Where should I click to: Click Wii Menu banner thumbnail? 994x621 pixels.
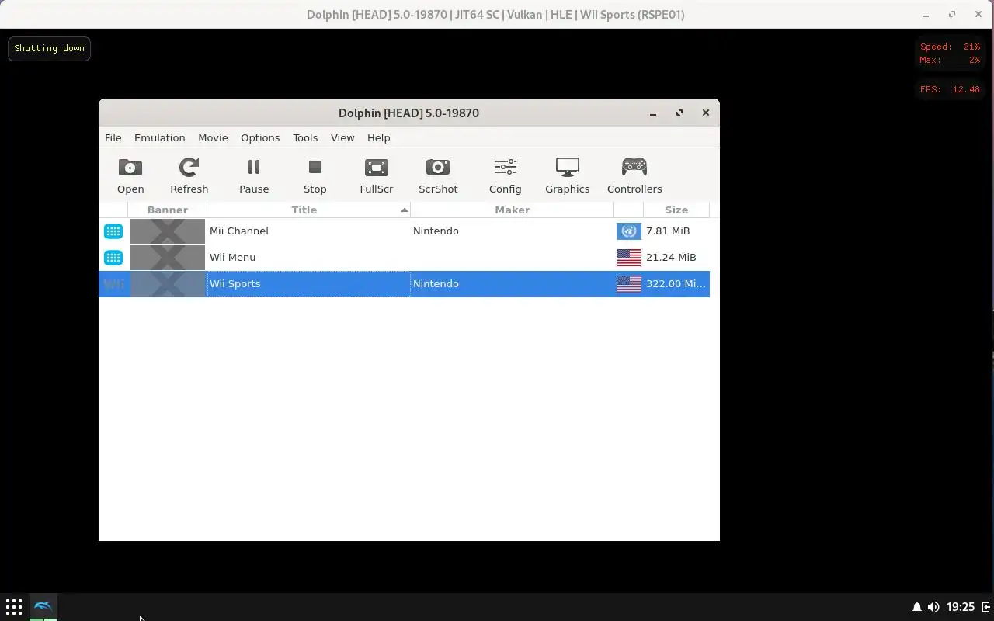pos(168,257)
